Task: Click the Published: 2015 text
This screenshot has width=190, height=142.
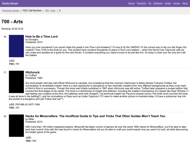Action: pyautogui.click(x=34, y=42)
